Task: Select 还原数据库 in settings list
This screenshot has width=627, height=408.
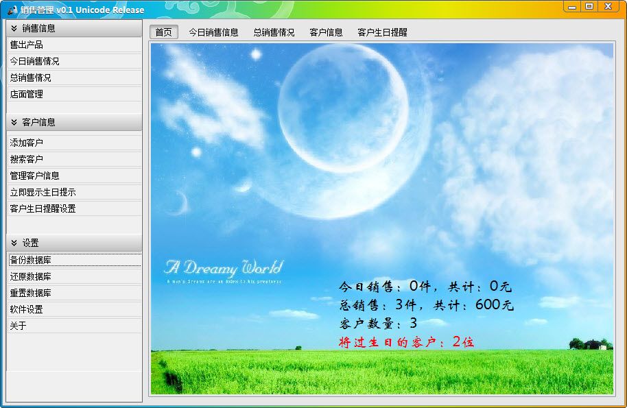Action: (x=31, y=276)
